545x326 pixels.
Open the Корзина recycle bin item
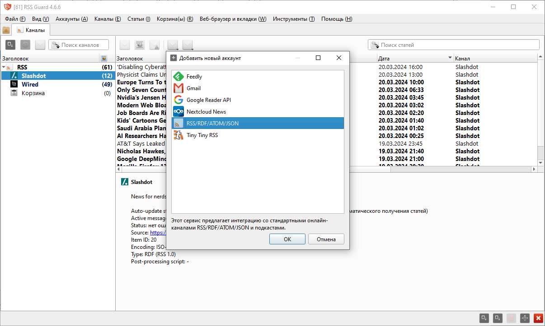58,93
